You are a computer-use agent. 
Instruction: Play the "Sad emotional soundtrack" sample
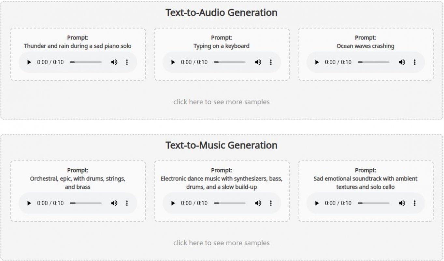(x=317, y=203)
